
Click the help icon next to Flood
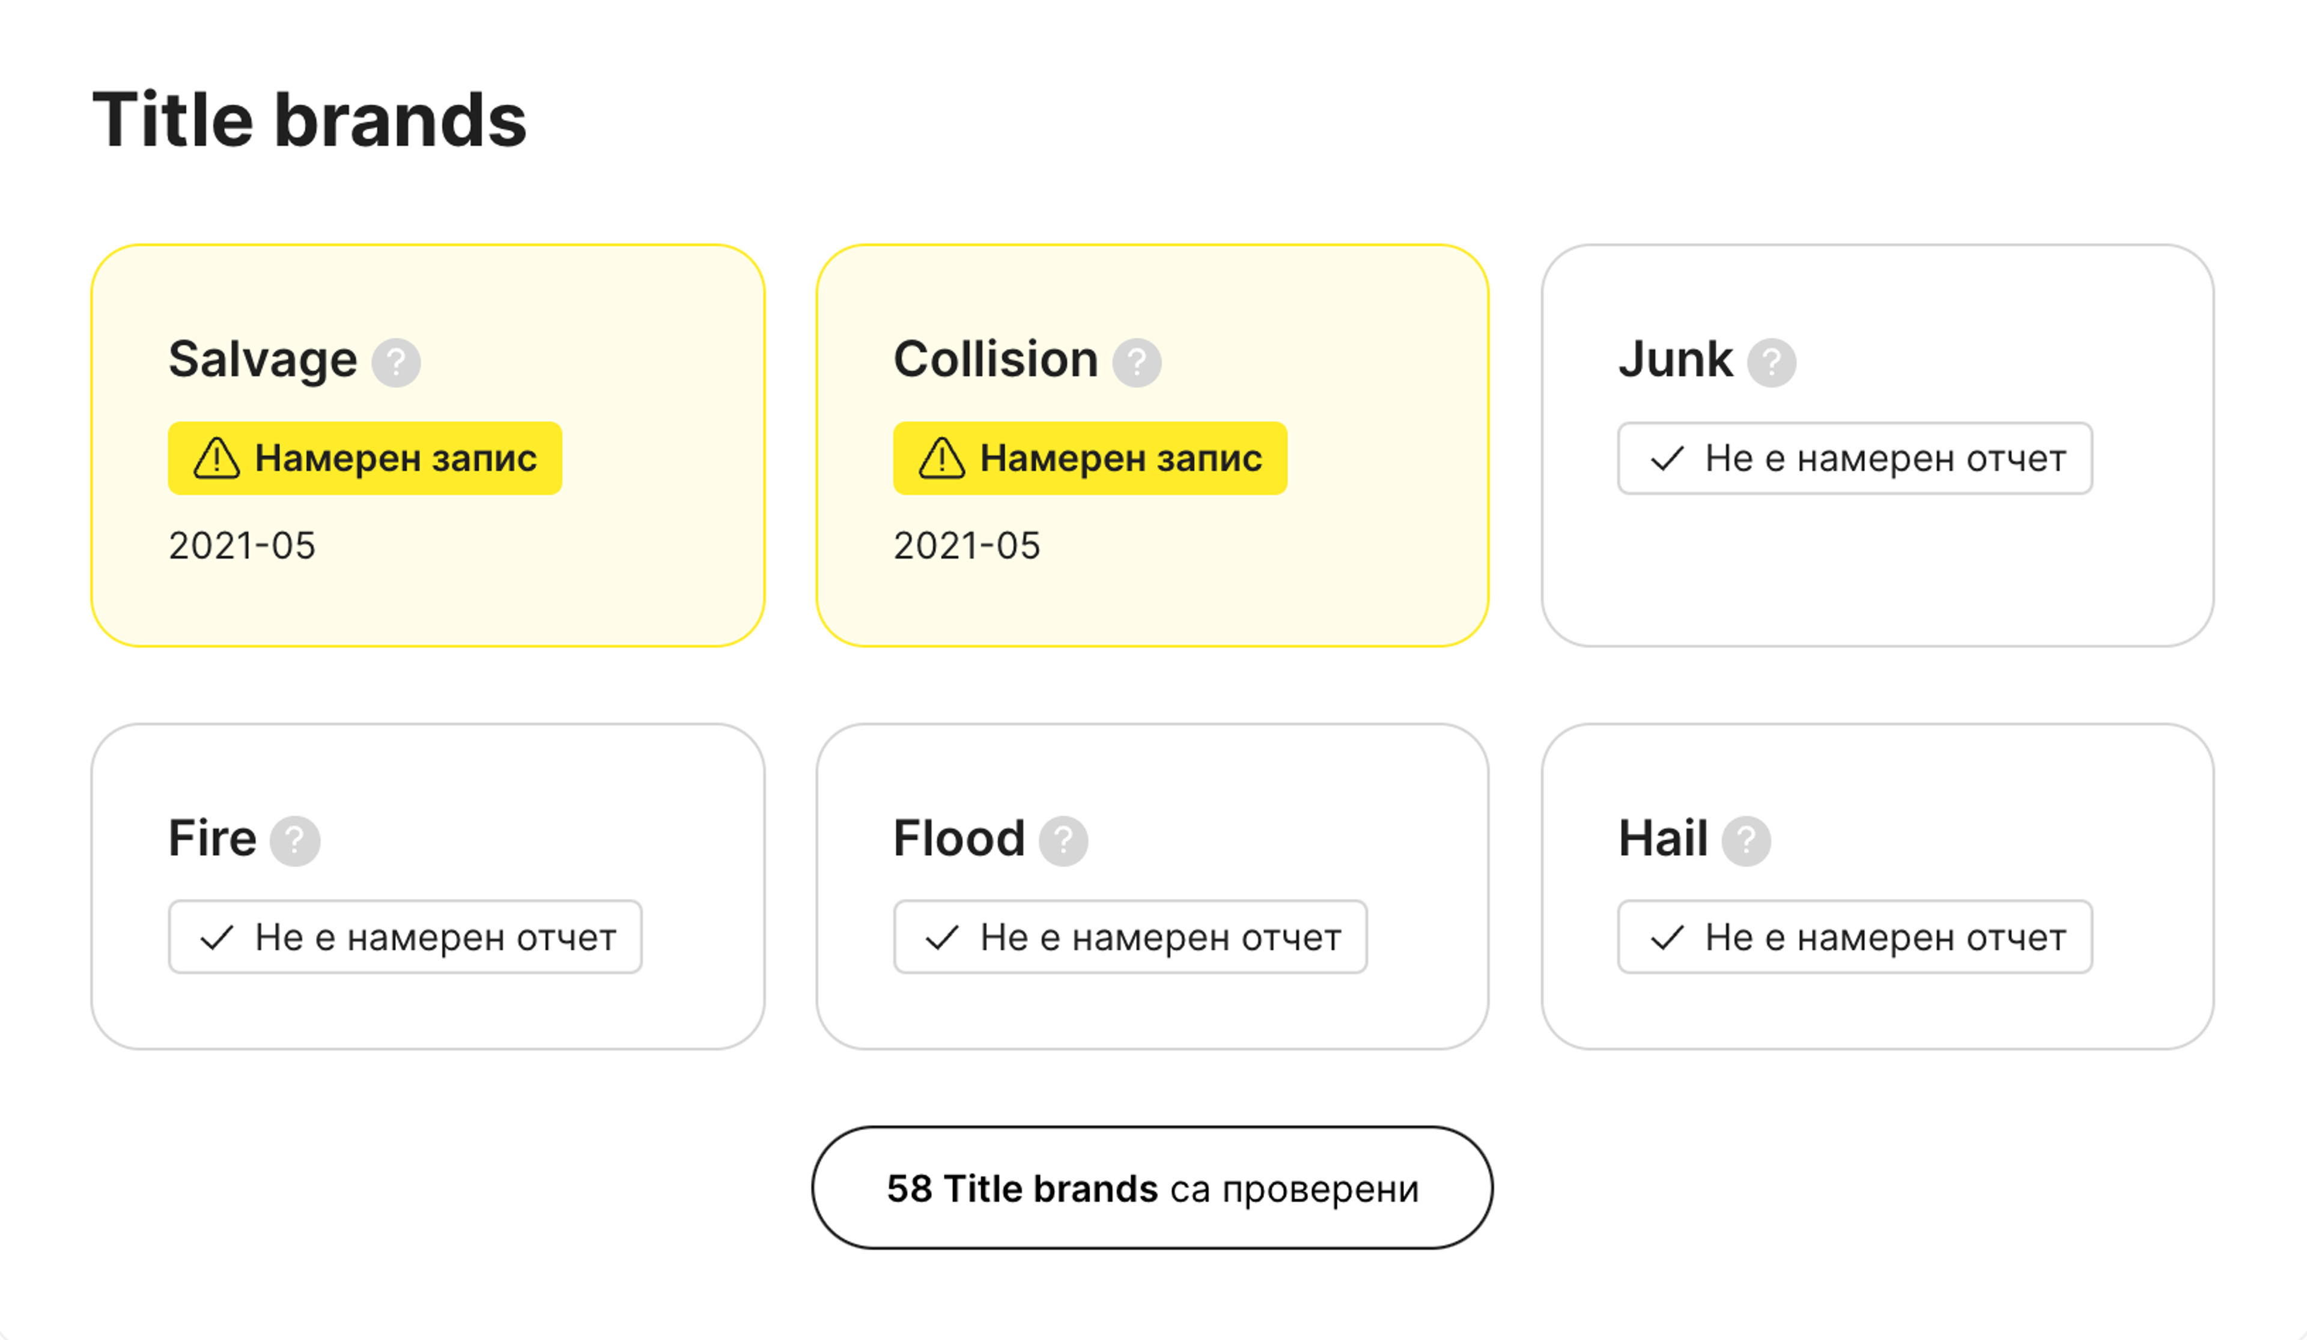(x=1063, y=840)
